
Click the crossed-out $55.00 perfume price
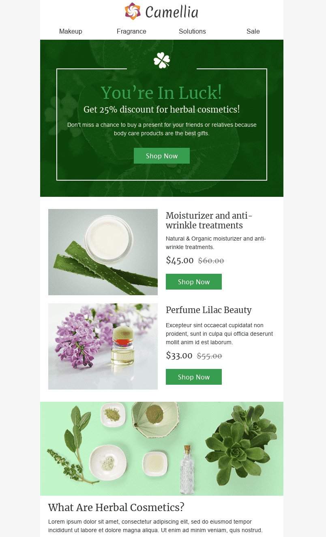click(210, 356)
